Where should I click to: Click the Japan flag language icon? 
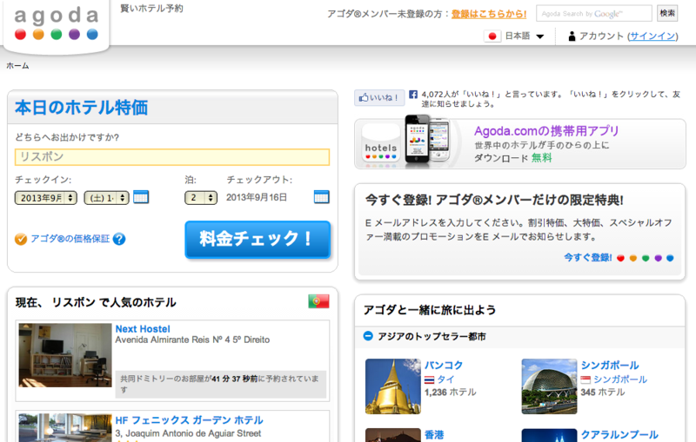tap(492, 36)
